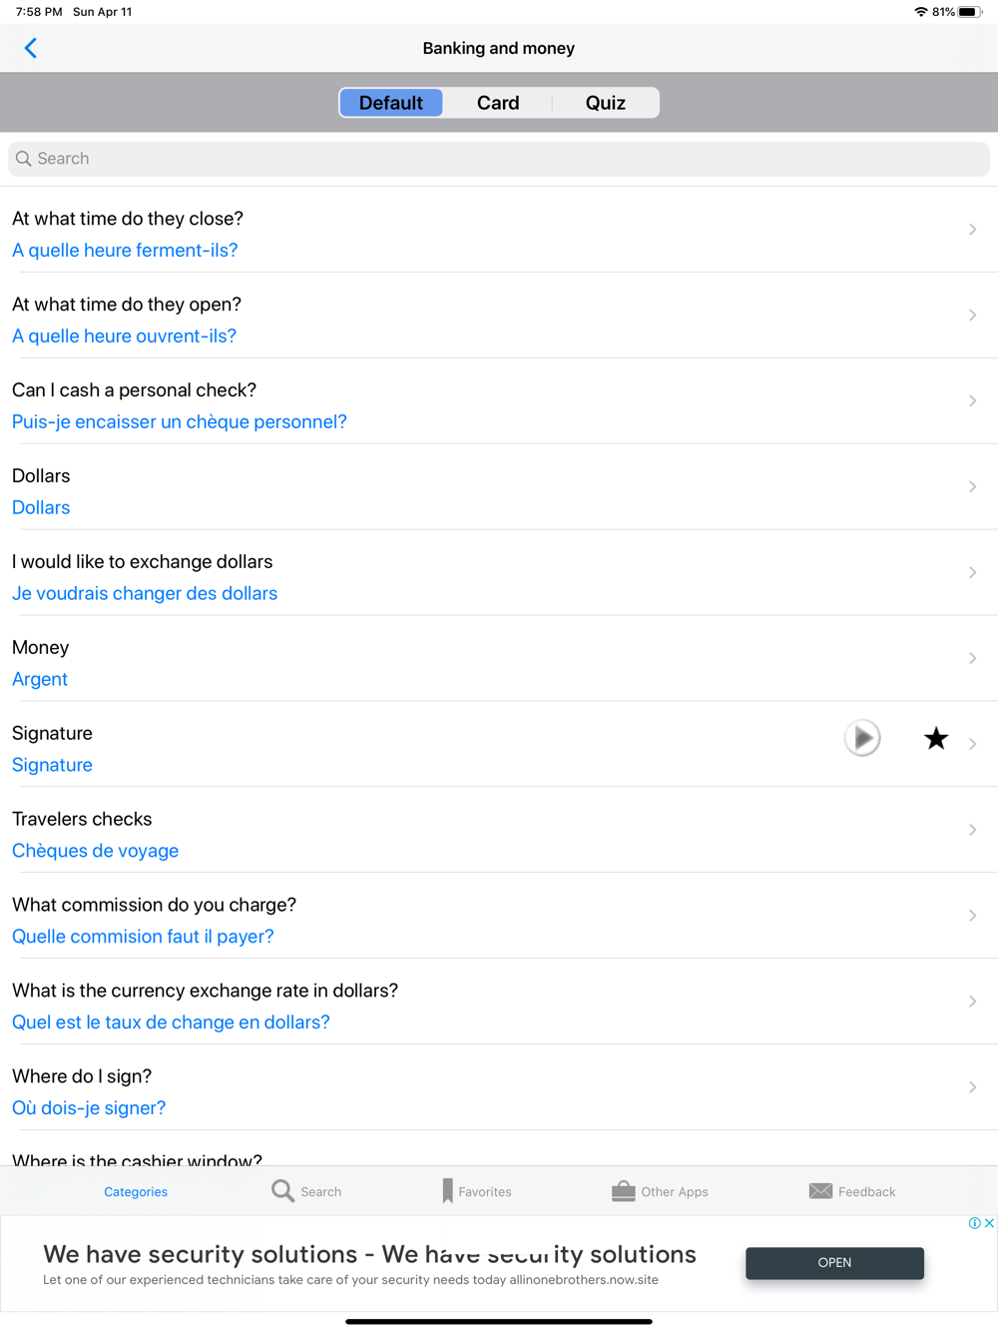998x1332 pixels.
Task: Toggle the favorite star for Signature
Action: click(935, 739)
